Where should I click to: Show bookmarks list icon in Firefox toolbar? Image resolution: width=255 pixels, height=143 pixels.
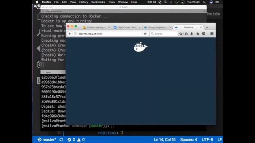(x=186, y=34)
